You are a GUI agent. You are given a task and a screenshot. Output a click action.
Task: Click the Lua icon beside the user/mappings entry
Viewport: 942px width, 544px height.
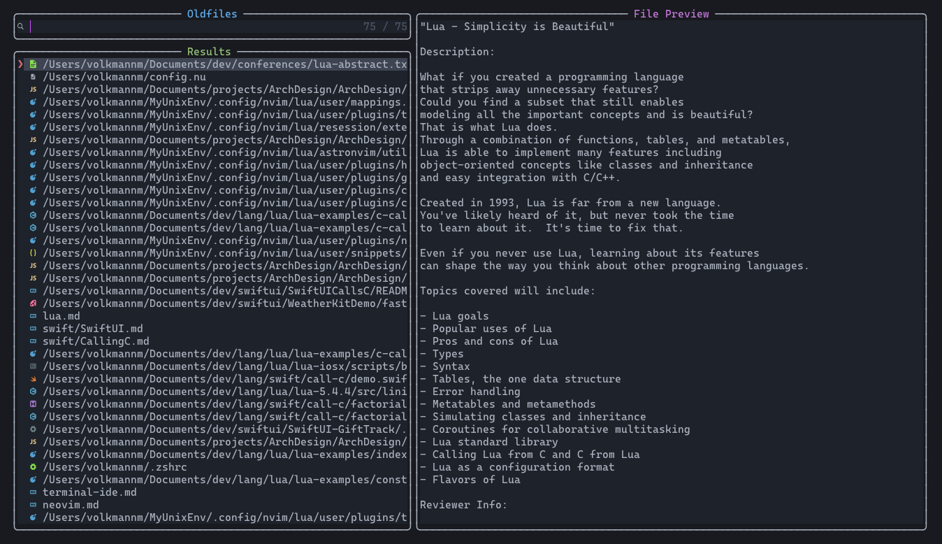click(33, 102)
